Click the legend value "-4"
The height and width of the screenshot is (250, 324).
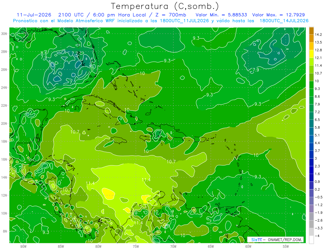[x=317, y=236]
